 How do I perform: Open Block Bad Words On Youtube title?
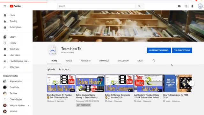click(x=59, y=96)
